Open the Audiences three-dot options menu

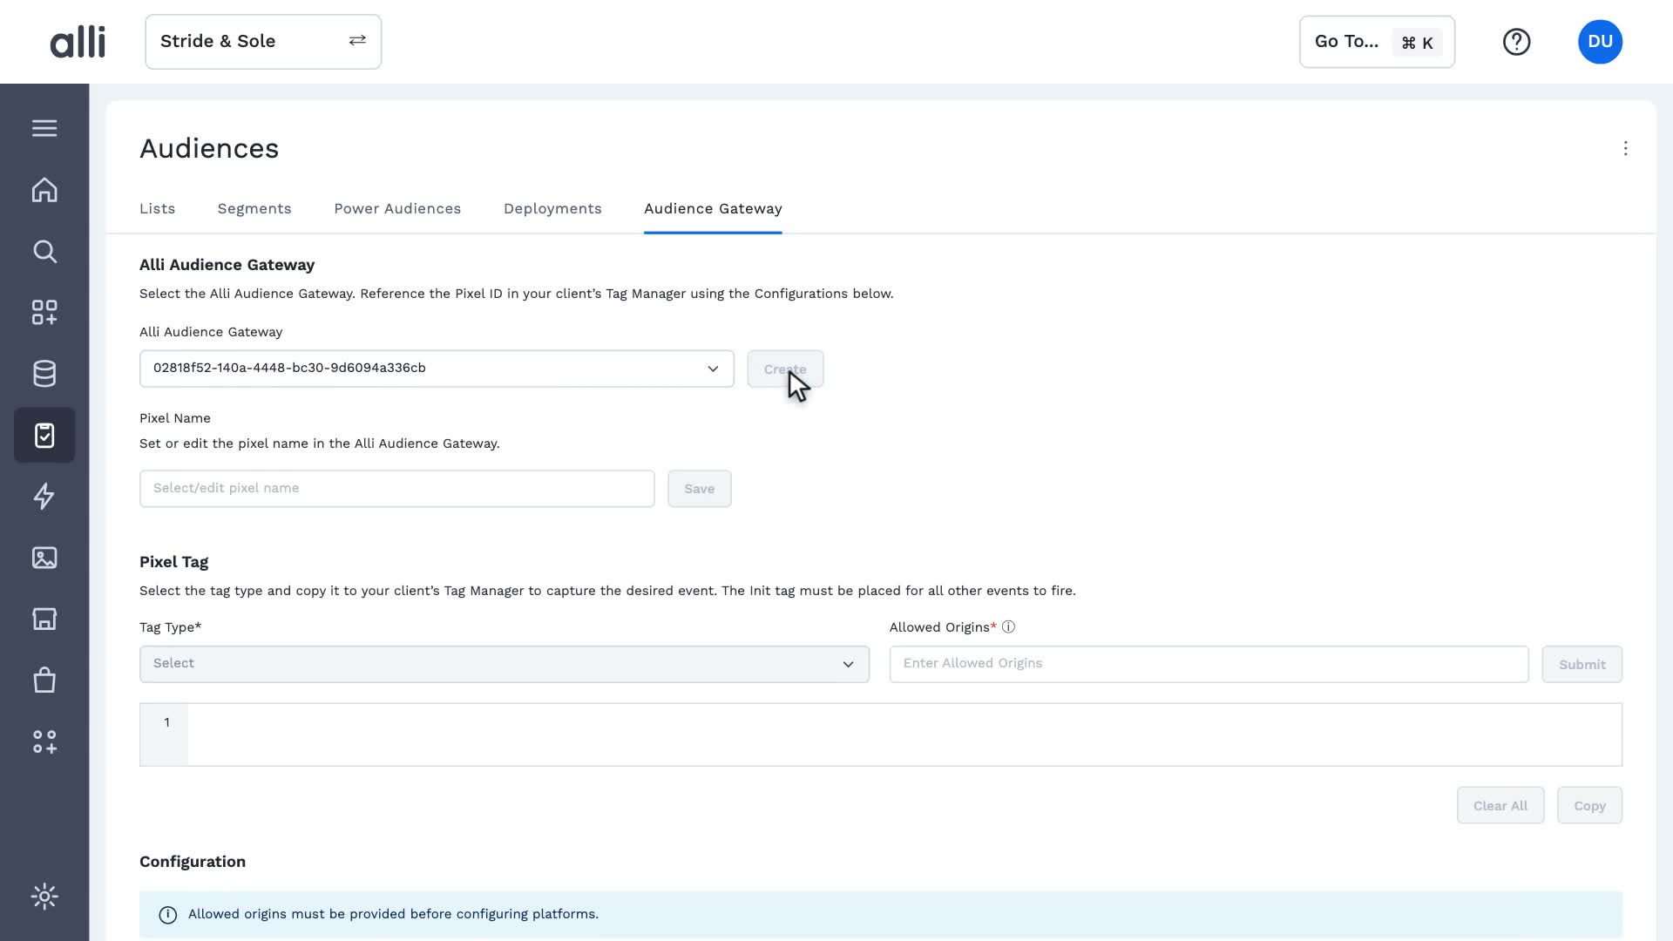(1625, 148)
